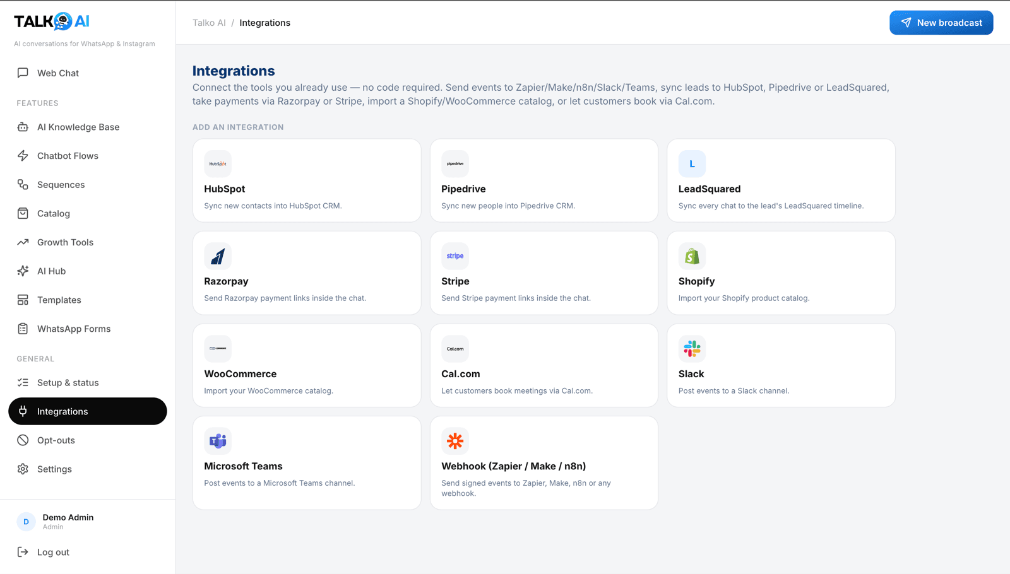This screenshot has height=574, width=1010.
Task: Click the Web Chat speech bubble icon
Action: tap(23, 73)
